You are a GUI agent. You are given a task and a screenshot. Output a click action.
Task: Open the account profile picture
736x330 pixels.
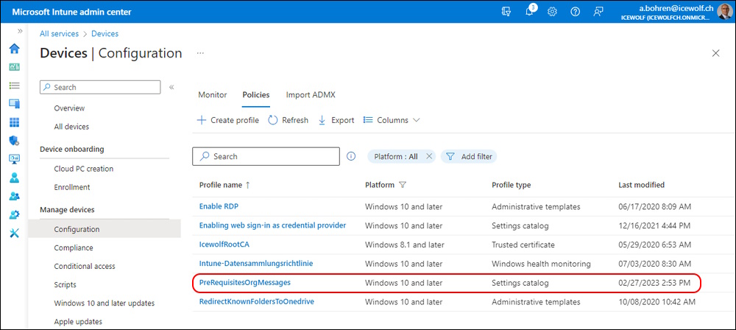724,12
